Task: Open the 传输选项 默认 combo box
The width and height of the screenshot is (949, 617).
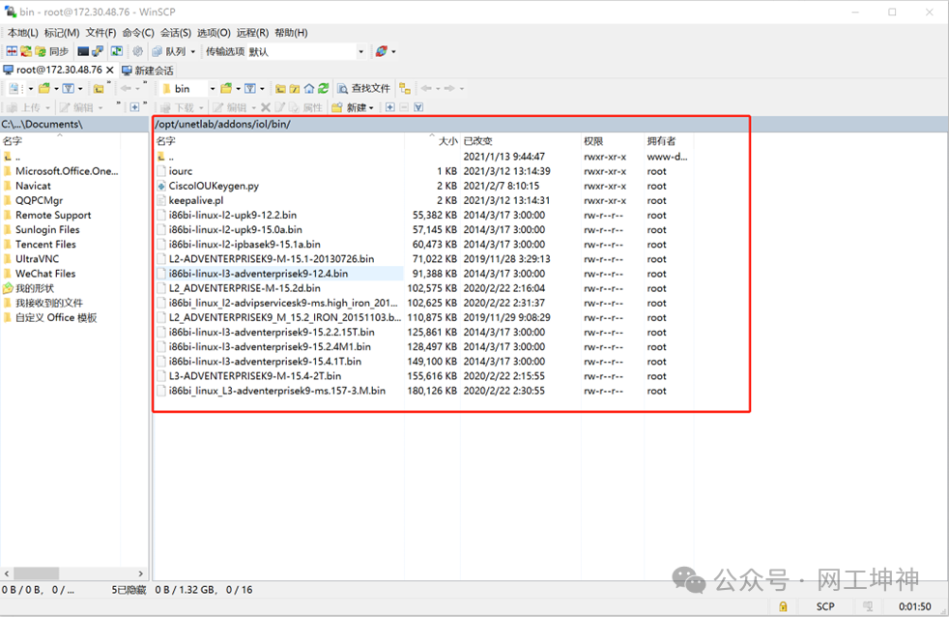Action: (x=306, y=51)
